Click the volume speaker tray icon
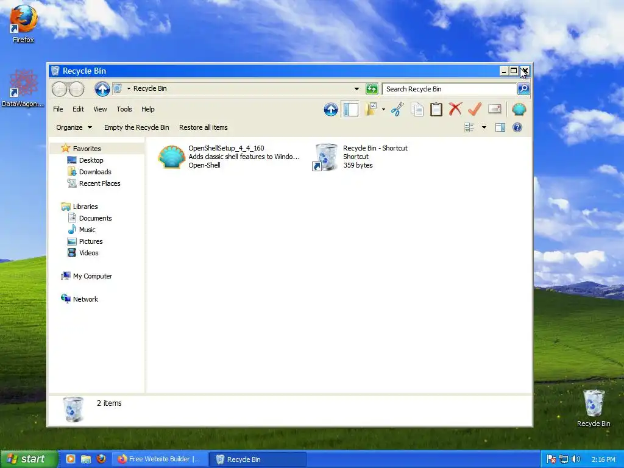Screen dimensions: 624x468 [576, 459]
